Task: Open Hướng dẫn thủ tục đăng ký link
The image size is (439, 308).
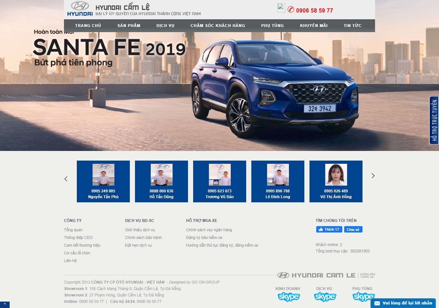Action: point(222,245)
